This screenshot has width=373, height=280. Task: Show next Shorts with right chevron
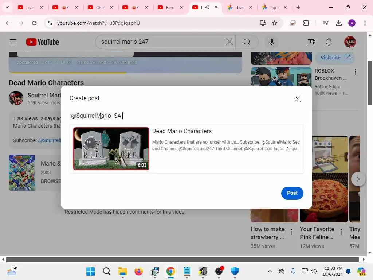358,179
